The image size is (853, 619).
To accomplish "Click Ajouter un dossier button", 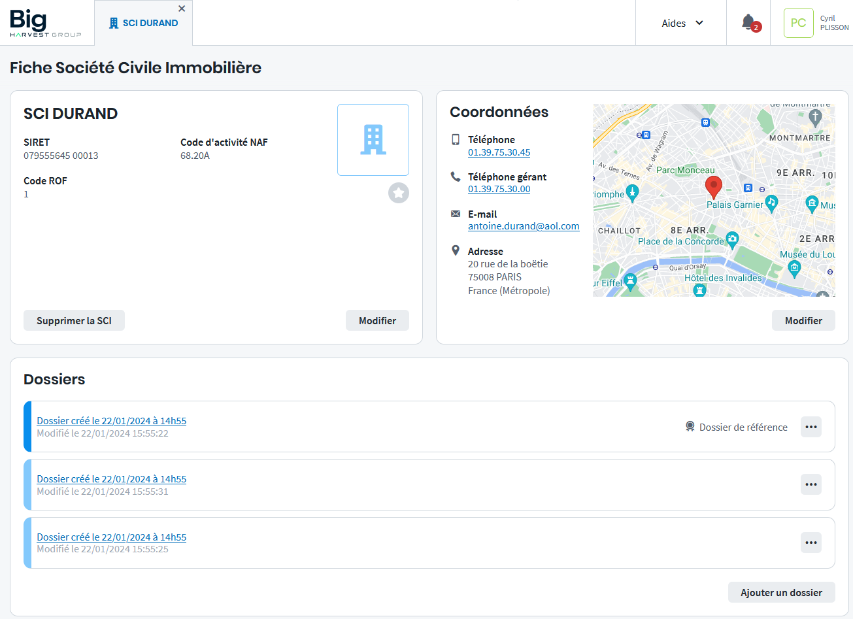I will [x=781, y=592].
